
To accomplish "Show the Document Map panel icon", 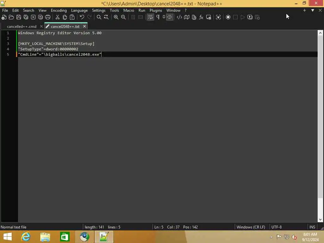I will tap(187, 17).
